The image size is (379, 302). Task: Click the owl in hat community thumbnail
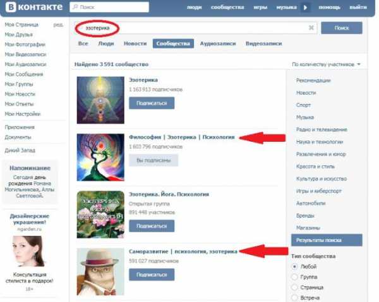(x=100, y=272)
